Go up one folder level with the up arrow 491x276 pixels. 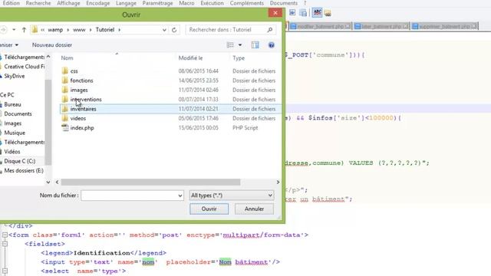pyautogui.click(x=24, y=30)
